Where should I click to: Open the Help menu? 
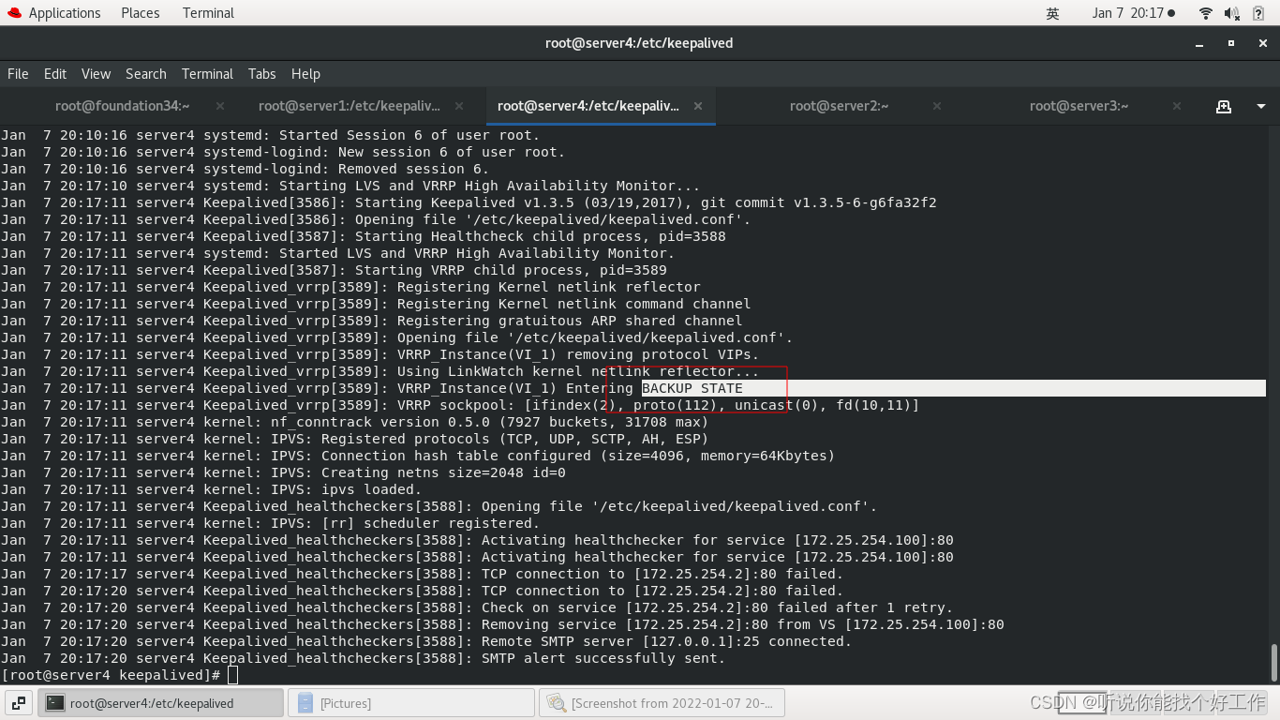(305, 74)
